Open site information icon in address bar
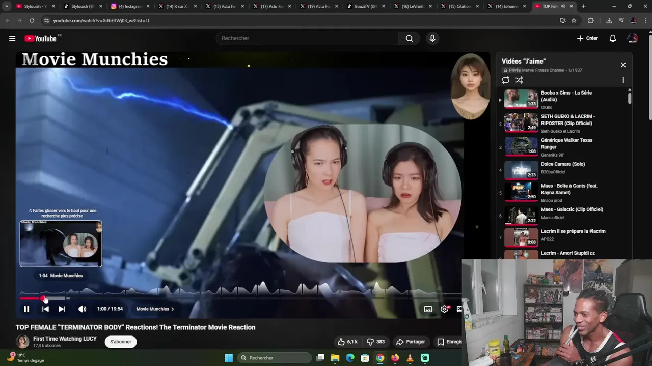This screenshot has height=366, width=652. coord(46,20)
